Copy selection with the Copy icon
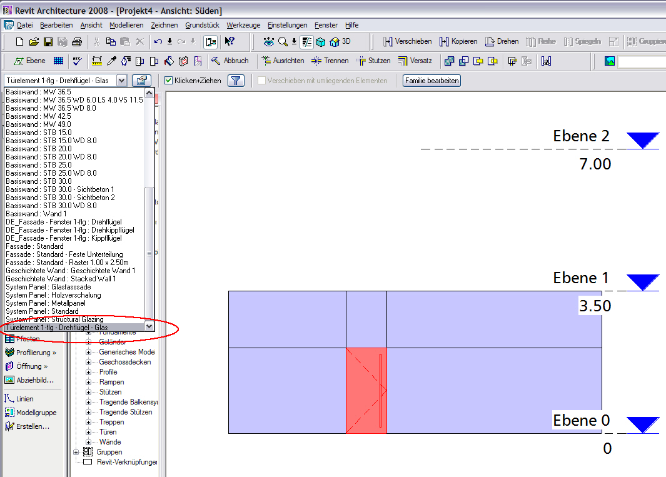Viewport: 666px width, 477px height. click(111, 42)
